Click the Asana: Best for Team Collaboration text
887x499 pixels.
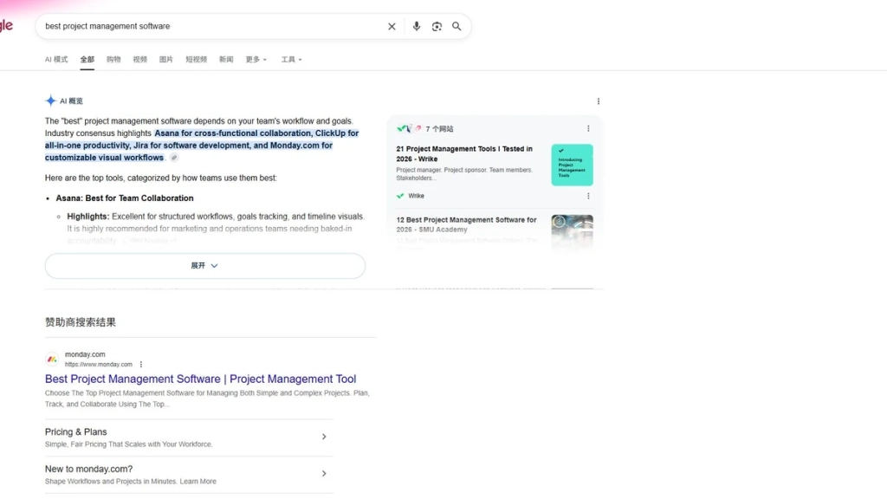click(x=125, y=198)
